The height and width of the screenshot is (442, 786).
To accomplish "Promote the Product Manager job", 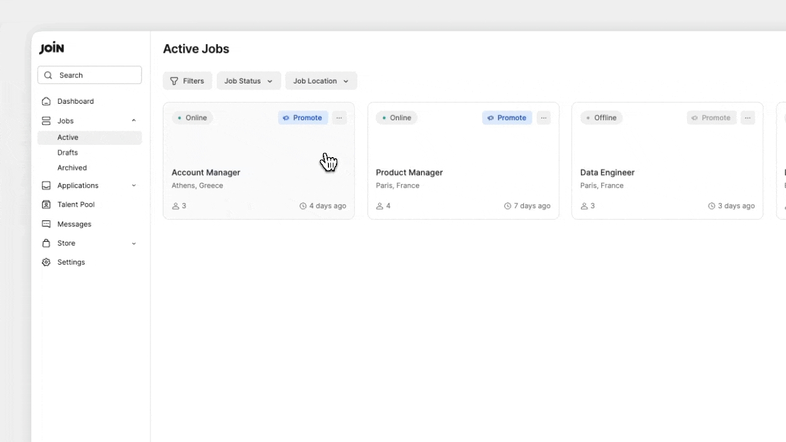I will click(507, 118).
